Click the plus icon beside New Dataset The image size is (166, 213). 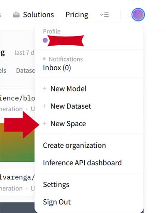click(44, 106)
